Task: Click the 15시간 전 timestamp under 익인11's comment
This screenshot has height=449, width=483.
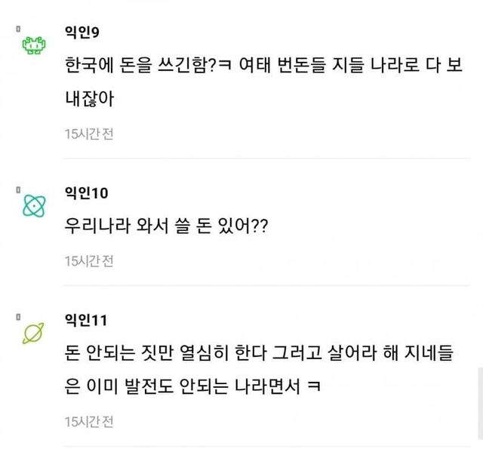Action: pyautogui.click(x=89, y=420)
